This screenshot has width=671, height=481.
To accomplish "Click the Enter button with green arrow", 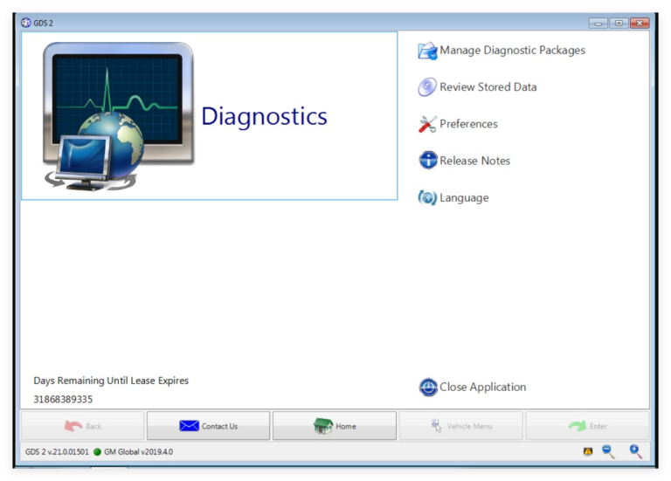I will [x=587, y=426].
